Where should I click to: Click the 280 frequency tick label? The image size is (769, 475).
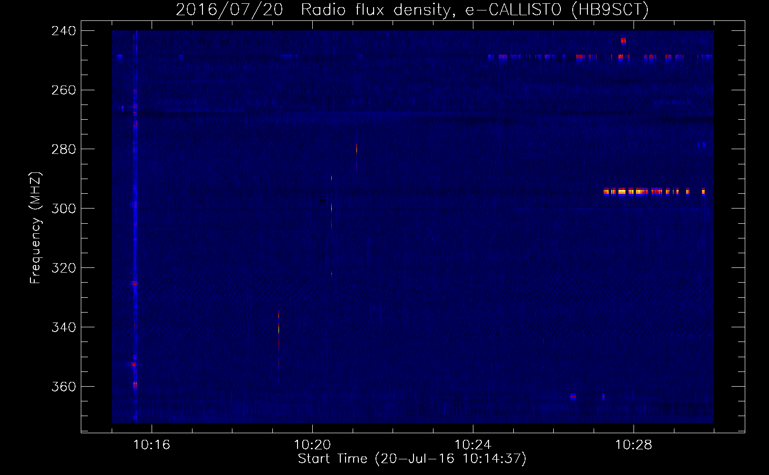[64, 150]
